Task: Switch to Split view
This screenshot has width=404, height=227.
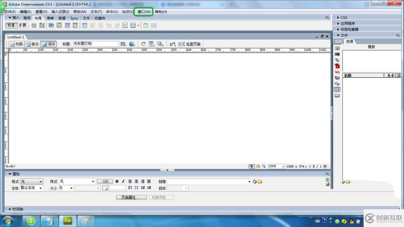Action: click(x=32, y=44)
